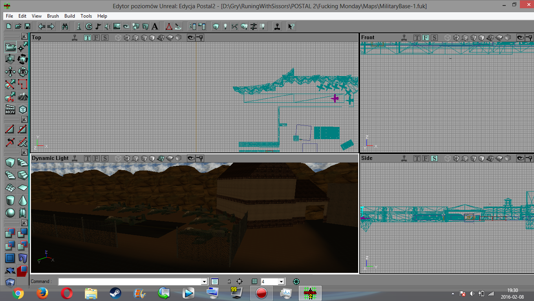Collapse the clipping tools group arrow
534x301 pixels.
tap(24, 120)
